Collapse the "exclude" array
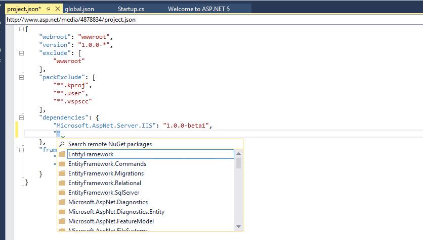The height and width of the screenshot is (240, 423). coord(22,53)
